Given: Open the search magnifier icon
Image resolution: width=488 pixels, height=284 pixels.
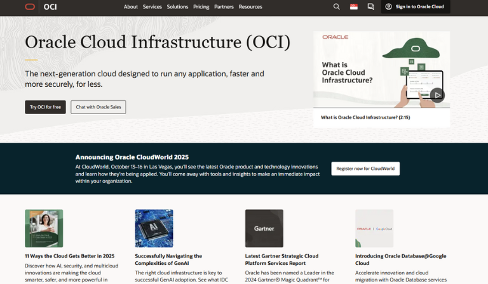Looking at the screenshot, I should [336, 6].
